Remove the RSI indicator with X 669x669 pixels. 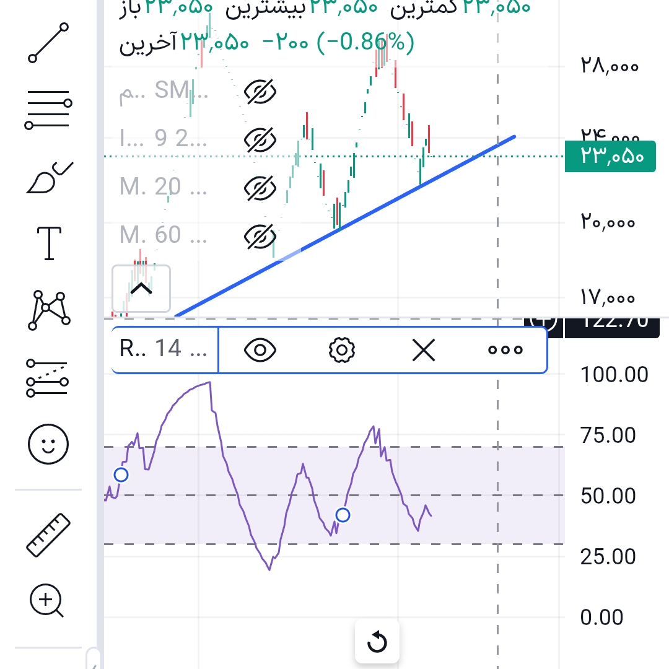coord(424,351)
